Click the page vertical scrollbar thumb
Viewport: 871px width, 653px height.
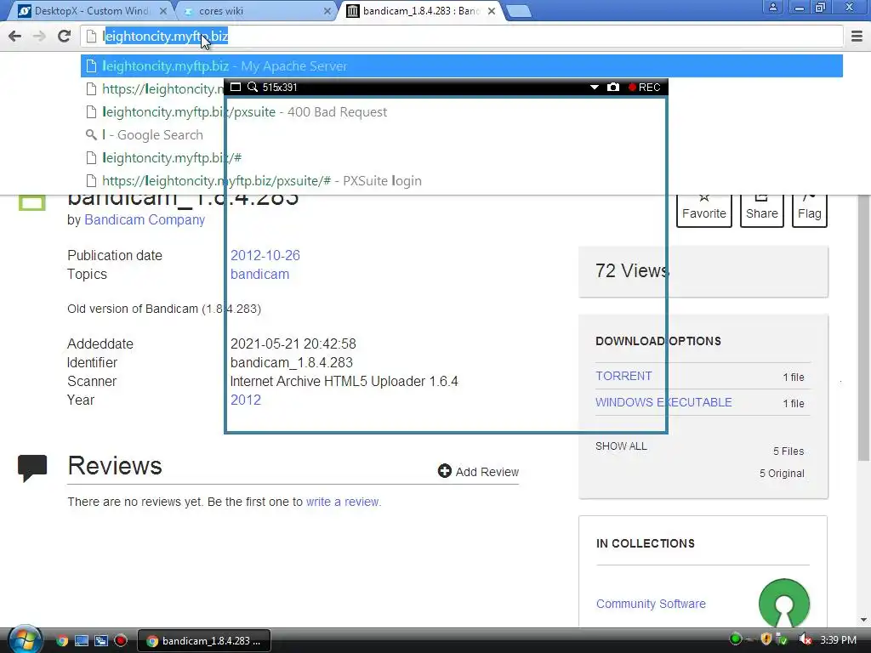click(863, 327)
